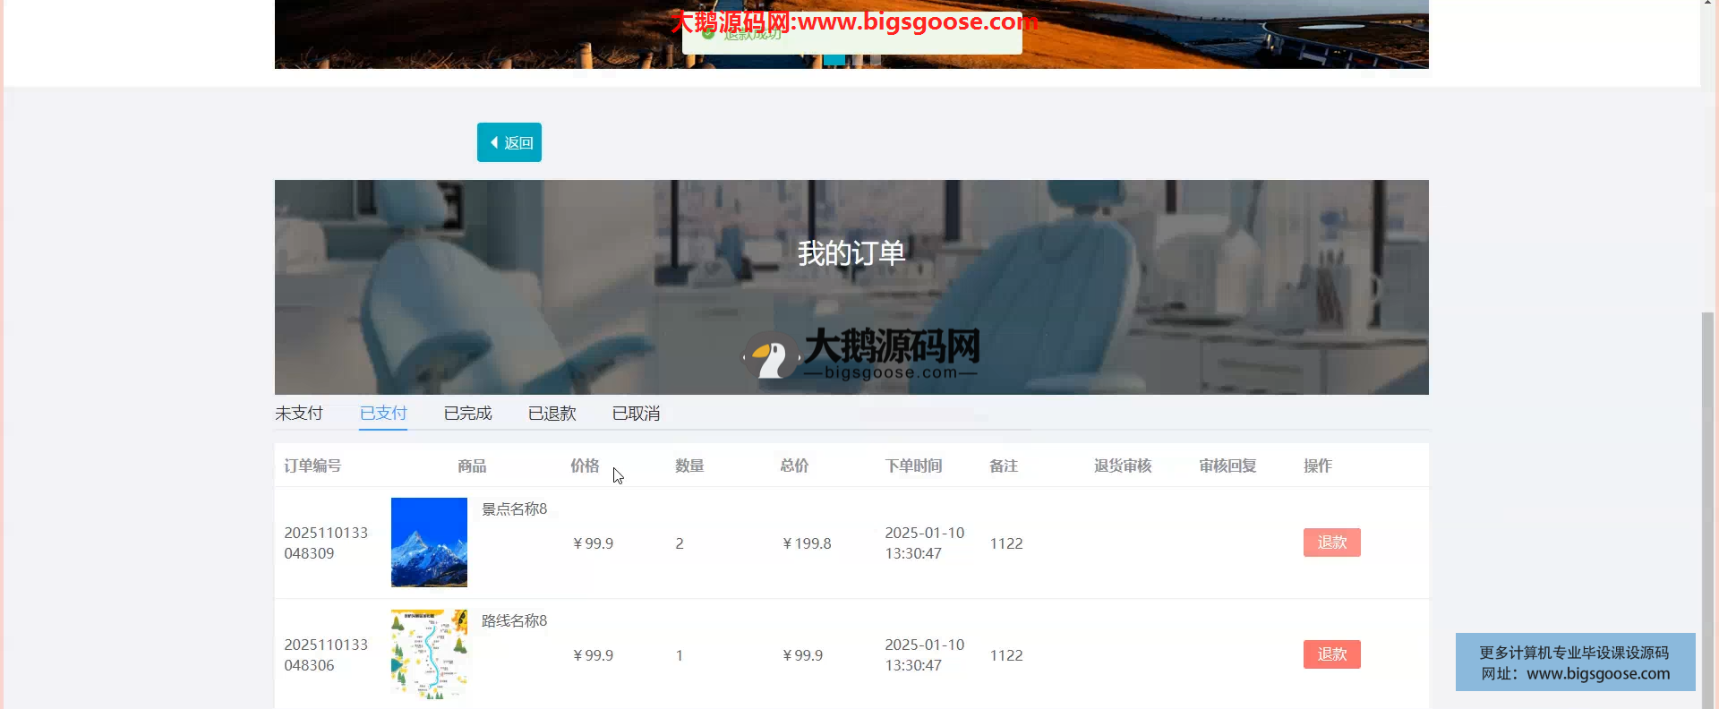Viewport: 1719px width, 709px height.
Task: Click the www.bigsgoose.com banner at bottom right
Action: 1575,662
